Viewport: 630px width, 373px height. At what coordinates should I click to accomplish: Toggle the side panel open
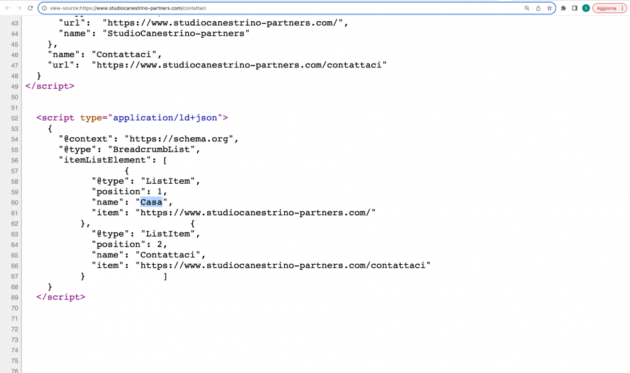coord(575,8)
